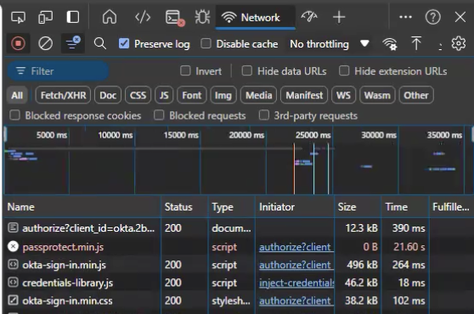Select okta-sign-in.min.css request
This screenshot has width=474, height=314.
(x=239, y=300)
